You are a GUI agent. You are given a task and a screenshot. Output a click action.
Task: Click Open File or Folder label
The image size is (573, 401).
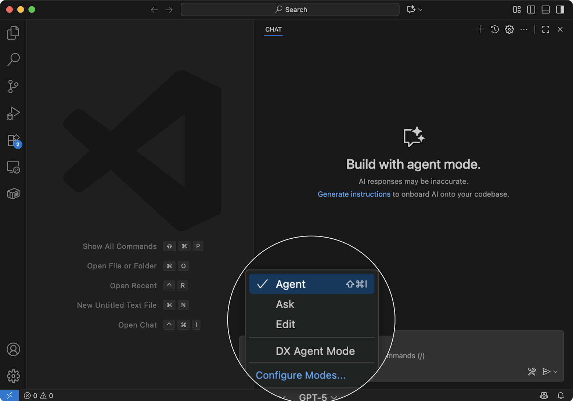[x=122, y=266]
